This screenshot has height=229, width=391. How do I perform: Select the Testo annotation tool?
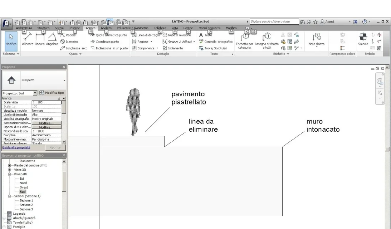tap(205, 35)
